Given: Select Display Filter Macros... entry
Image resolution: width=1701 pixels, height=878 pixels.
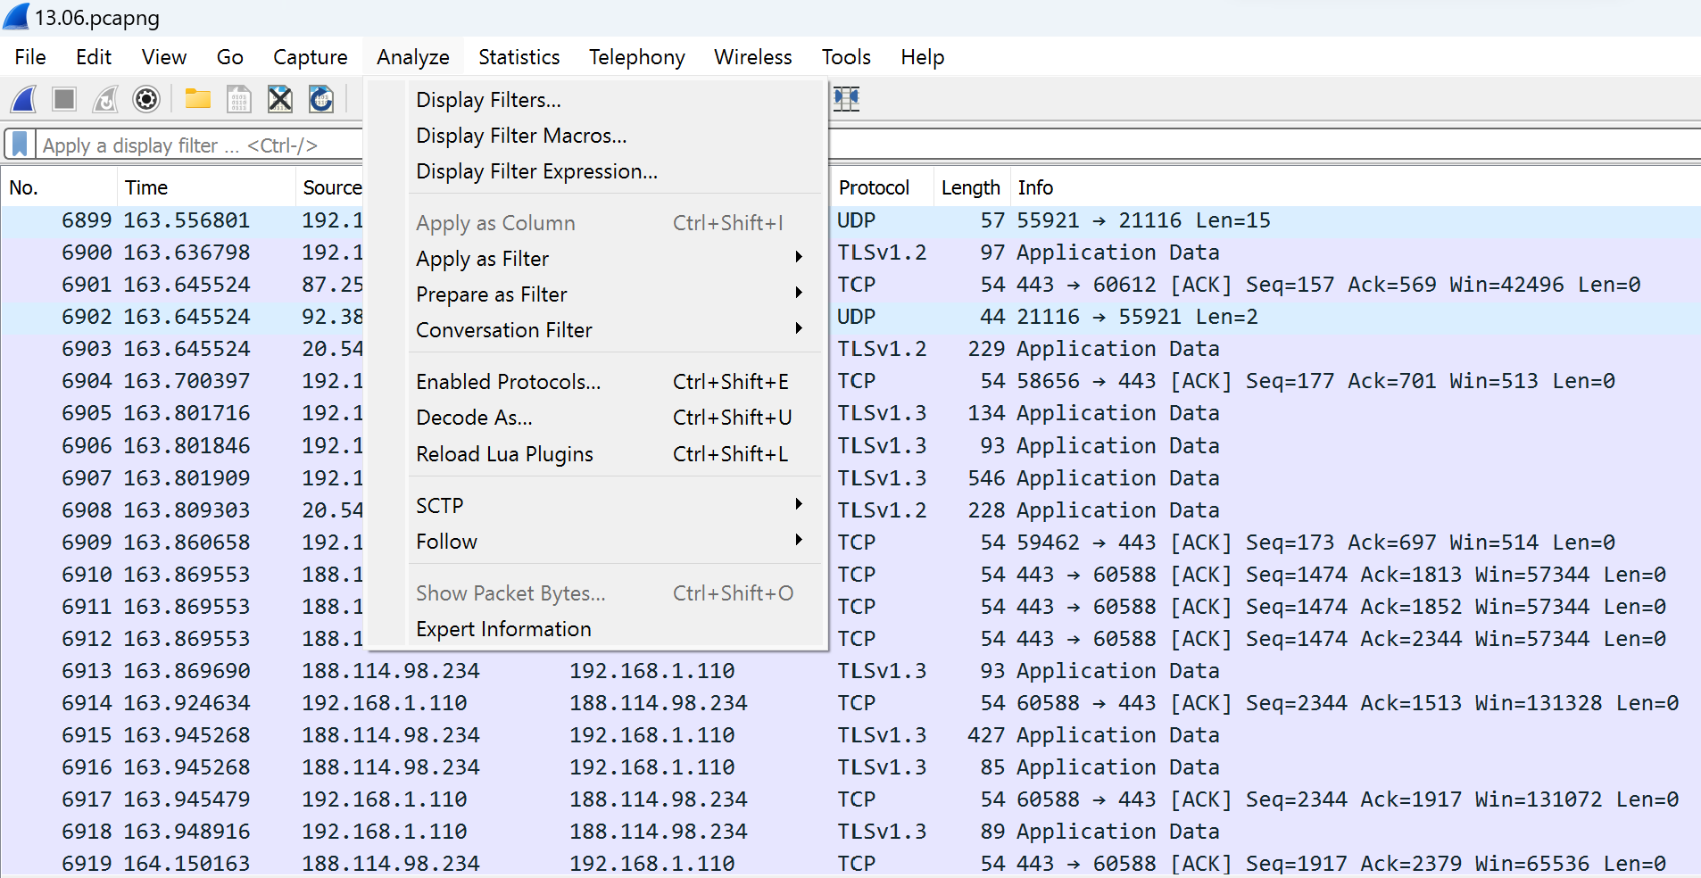Looking at the screenshot, I should tap(615, 136).
